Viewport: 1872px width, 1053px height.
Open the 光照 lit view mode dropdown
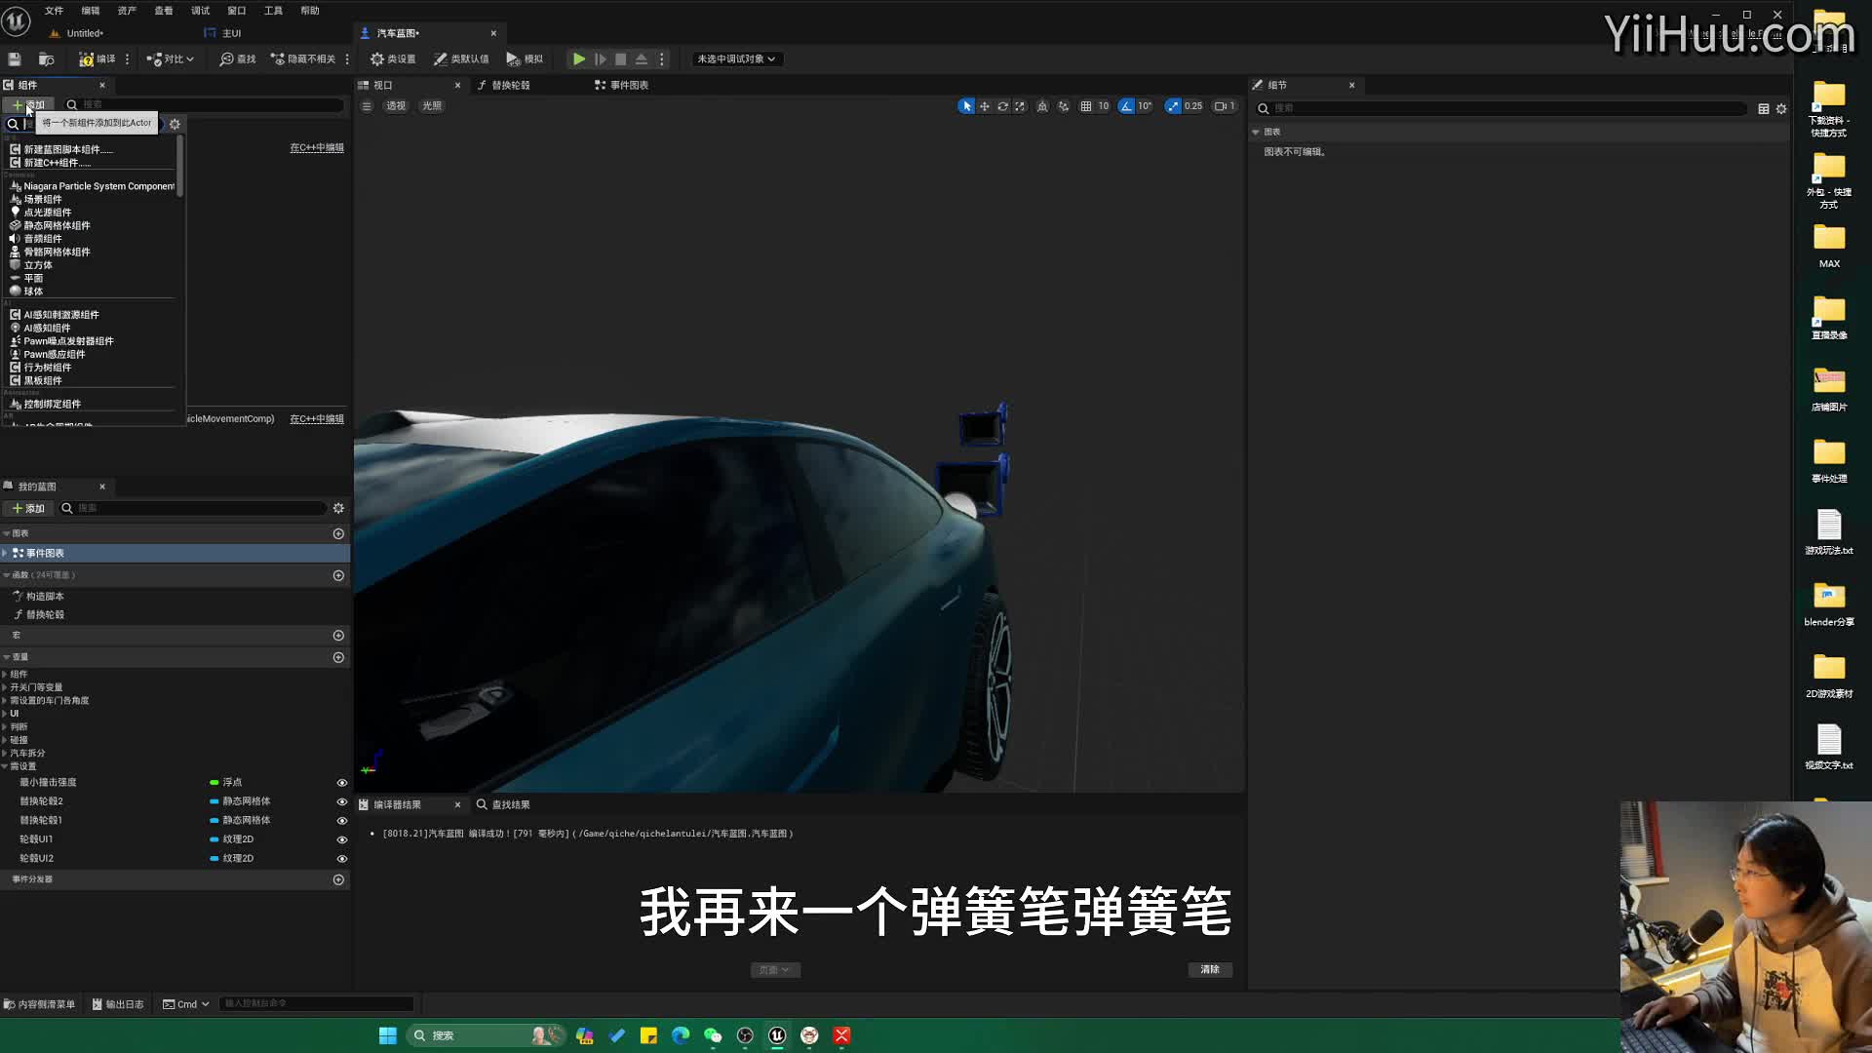432,106
